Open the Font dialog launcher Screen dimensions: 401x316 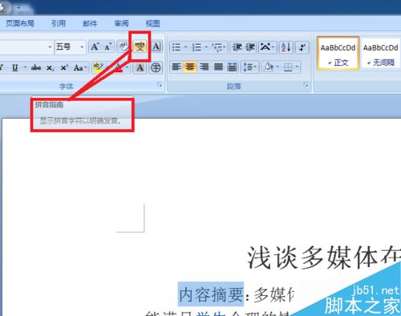click(160, 85)
